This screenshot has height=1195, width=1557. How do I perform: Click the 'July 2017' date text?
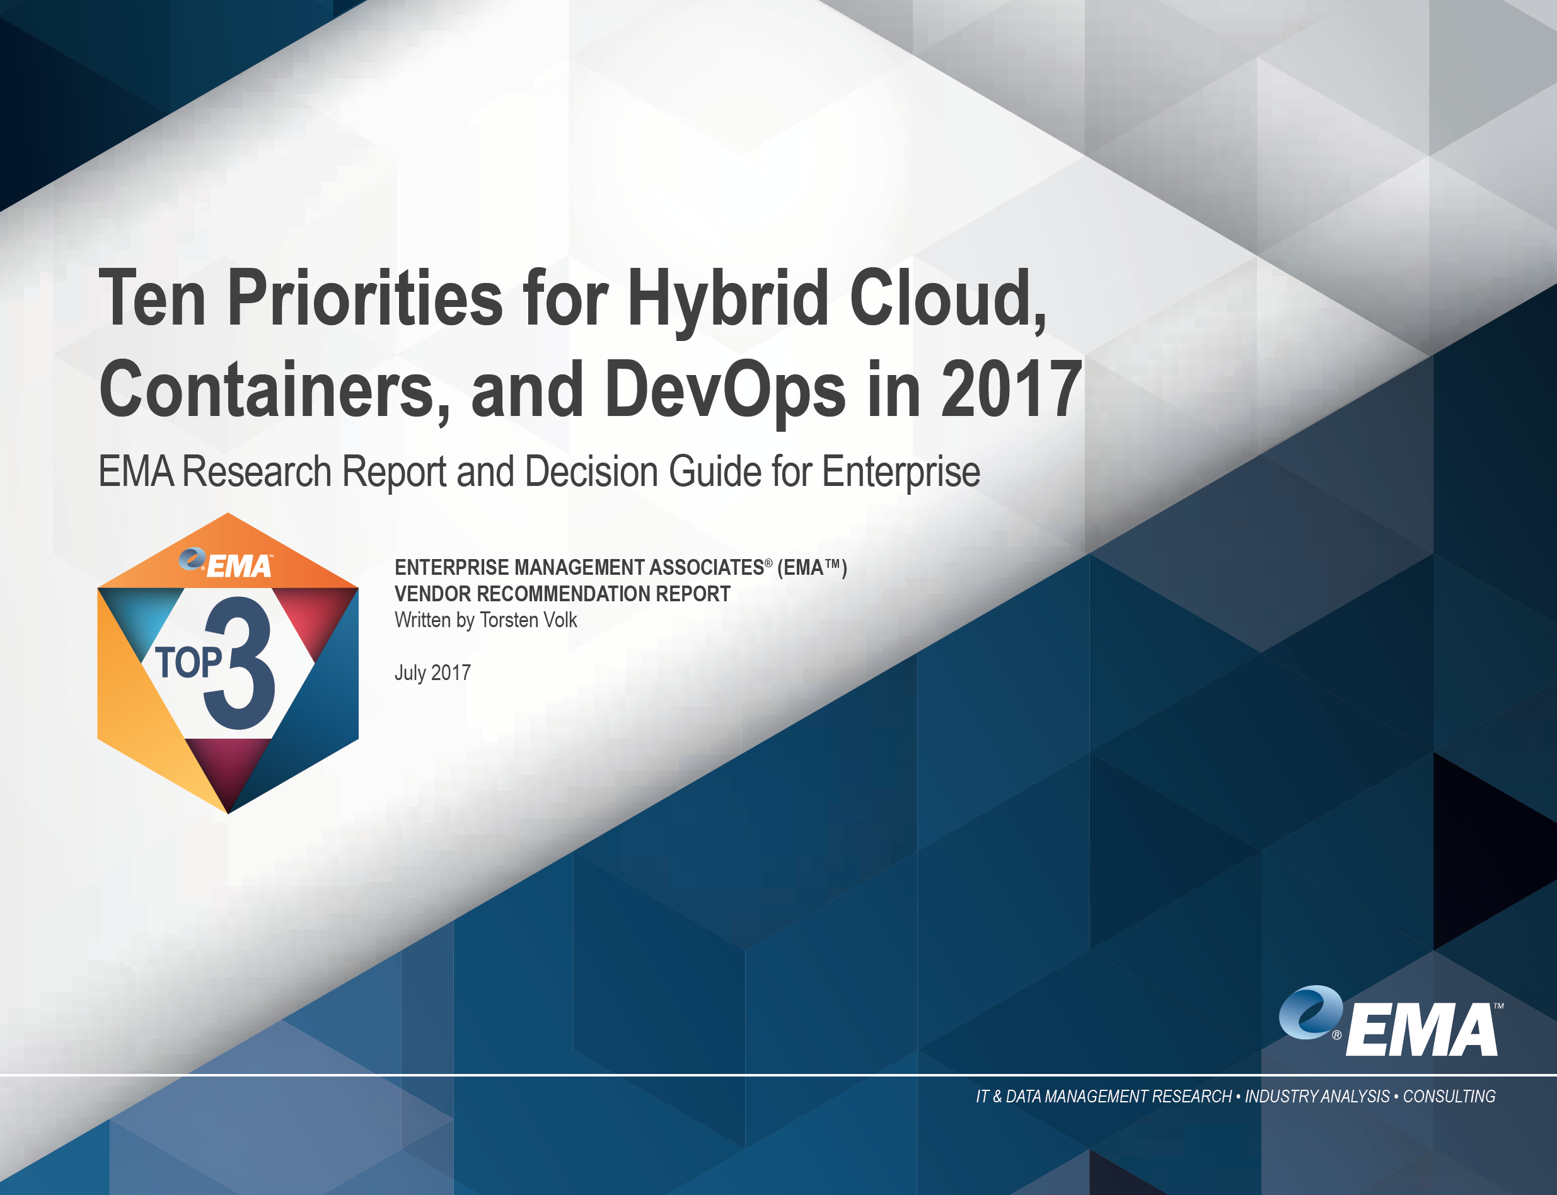click(432, 673)
